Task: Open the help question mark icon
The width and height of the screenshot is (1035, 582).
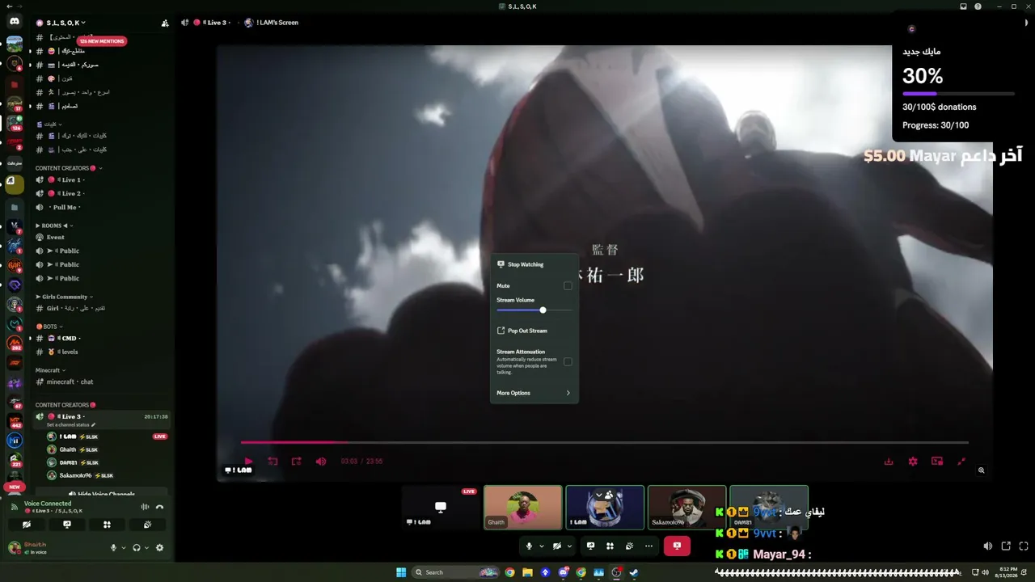Action: coord(978,6)
